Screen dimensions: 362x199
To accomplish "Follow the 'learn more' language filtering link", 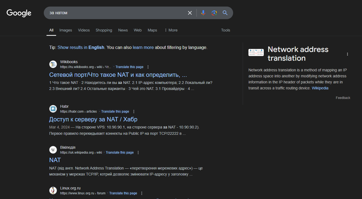I will pyautogui.click(x=143, y=47).
